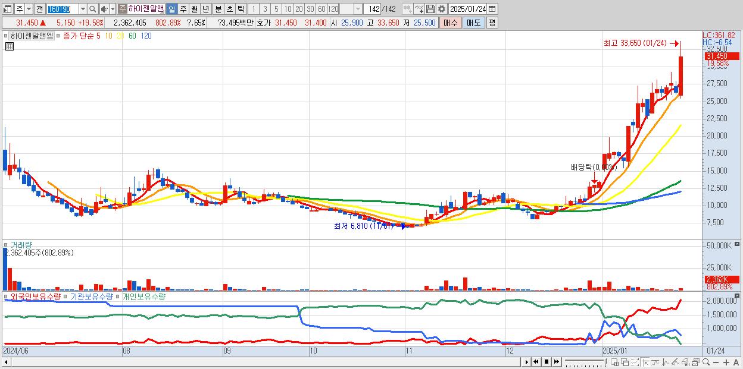Click the 외국인보유수량 indicator label

(36, 296)
